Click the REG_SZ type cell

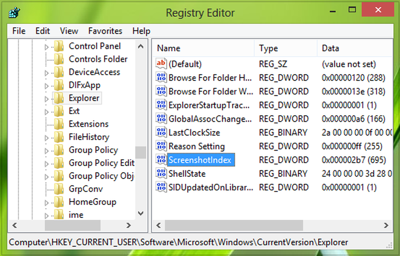(273, 64)
